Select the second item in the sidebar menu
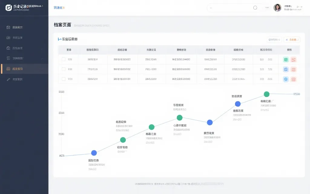The width and height of the screenshot is (310, 194). (17, 38)
